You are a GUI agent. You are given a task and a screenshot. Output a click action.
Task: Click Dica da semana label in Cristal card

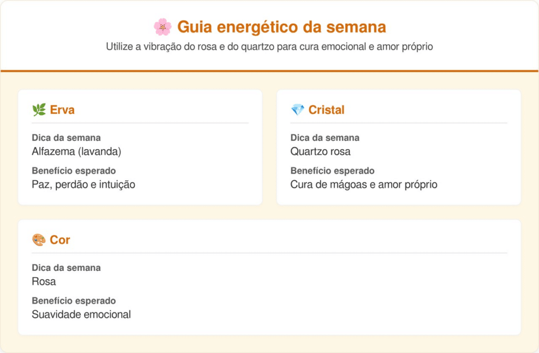coord(325,138)
